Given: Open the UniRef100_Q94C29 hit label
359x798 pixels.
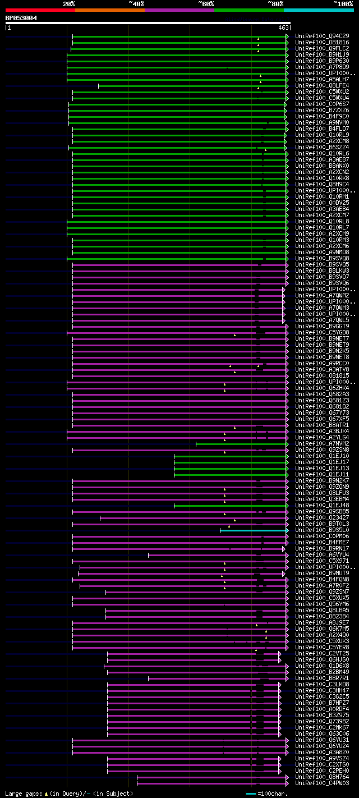Looking at the screenshot, I should click(322, 36).
